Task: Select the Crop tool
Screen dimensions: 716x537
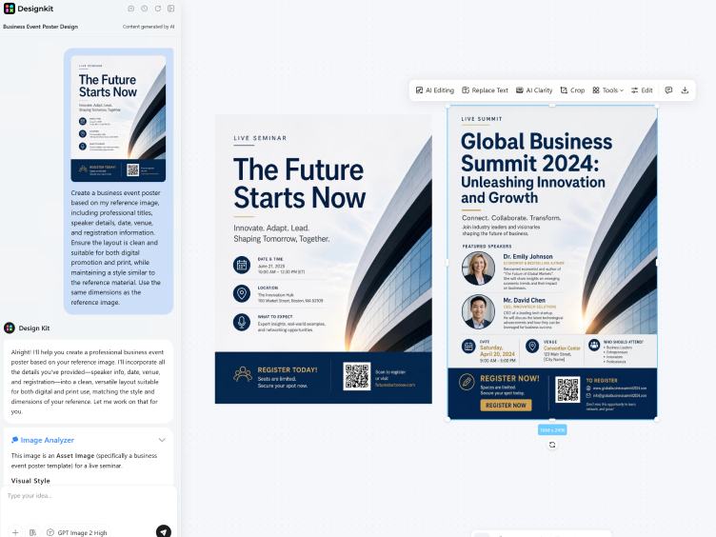Action: coord(572,90)
